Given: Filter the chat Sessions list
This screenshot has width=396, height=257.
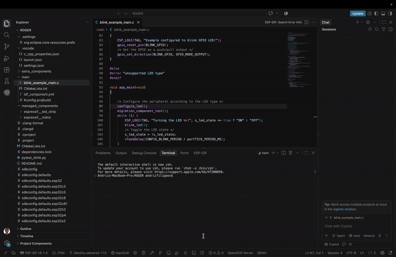Looking at the screenshot, I should 384,29.
